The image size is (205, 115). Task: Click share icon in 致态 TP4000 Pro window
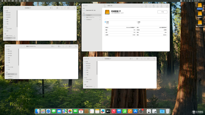click(x=63, y=46)
